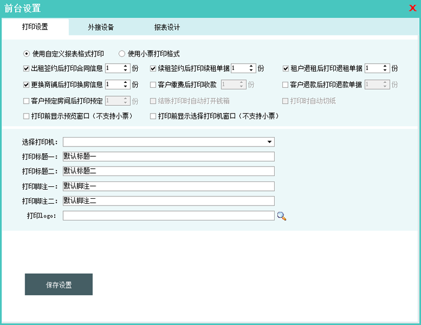The width and height of the screenshot is (421, 325).
Task: Increase copies for 出租签约后打印合同信息
Action: [126, 66]
